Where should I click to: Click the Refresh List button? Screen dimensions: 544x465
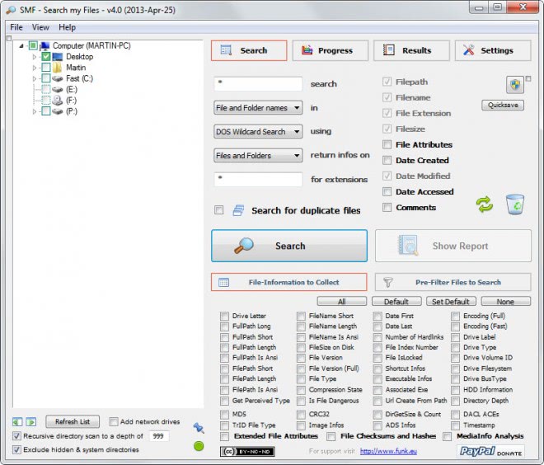[x=73, y=421]
